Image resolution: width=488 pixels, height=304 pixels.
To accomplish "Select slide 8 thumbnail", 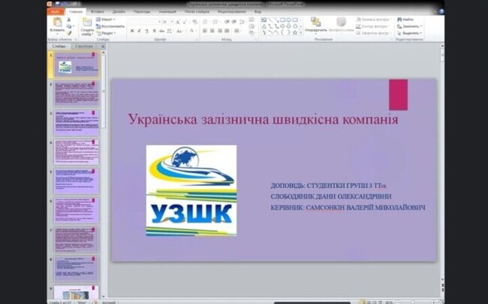I will [77, 269].
